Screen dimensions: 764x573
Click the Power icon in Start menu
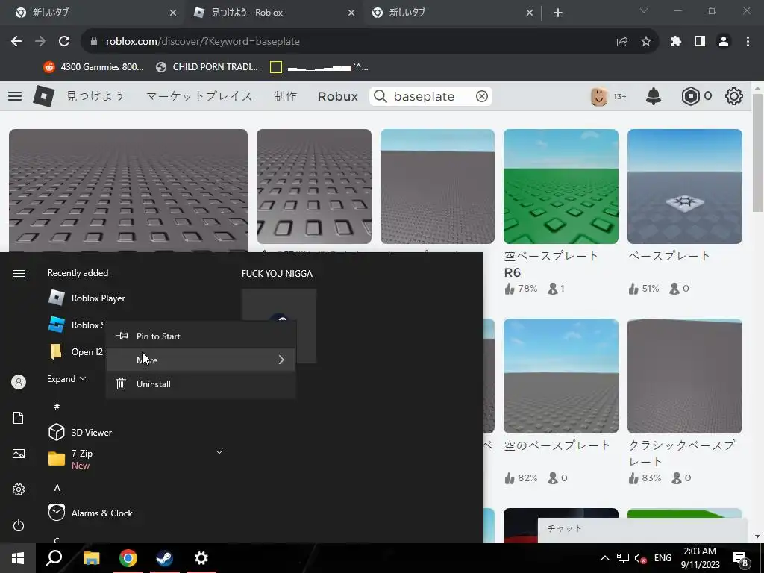(19, 525)
